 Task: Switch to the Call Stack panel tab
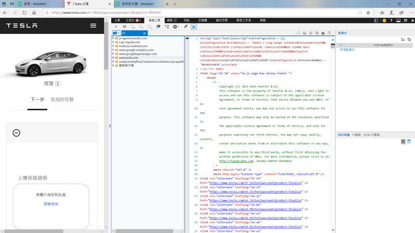(x=344, y=135)
